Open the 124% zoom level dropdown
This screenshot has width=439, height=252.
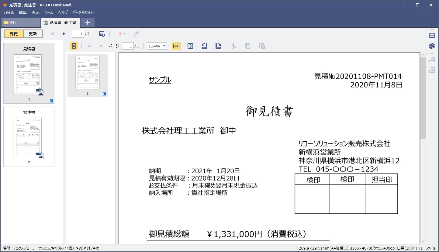pyautogui.click(x=157, y=46)
